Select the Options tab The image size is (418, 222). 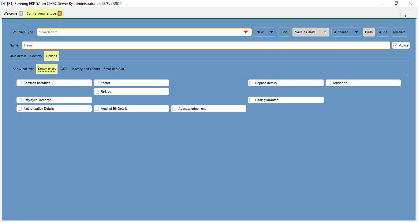click(52, 56)
